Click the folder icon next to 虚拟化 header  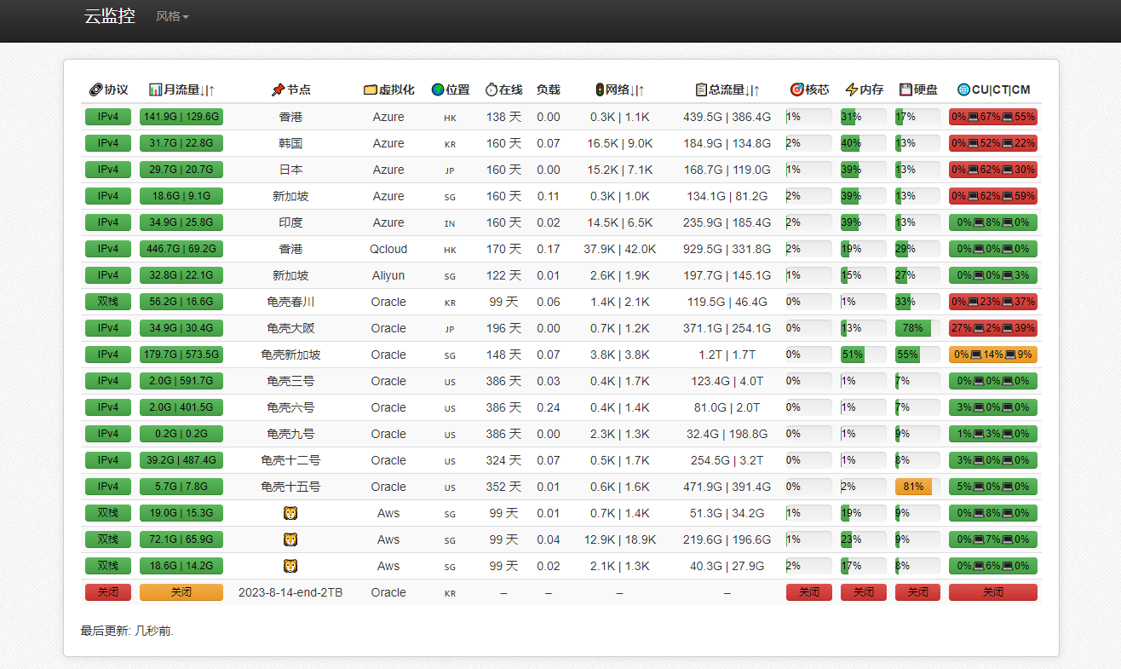[370, 89]
